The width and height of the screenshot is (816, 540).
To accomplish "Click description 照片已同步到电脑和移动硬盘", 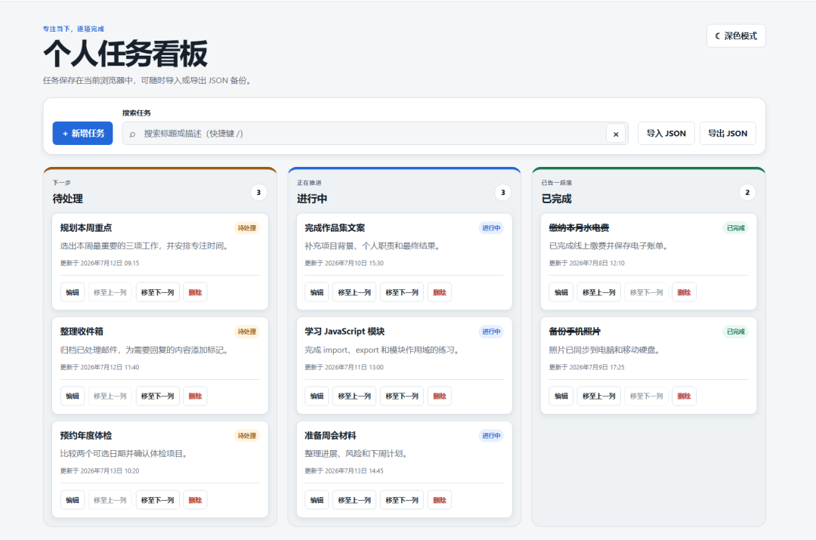I will pyautogui.click(x=604, y=350).
